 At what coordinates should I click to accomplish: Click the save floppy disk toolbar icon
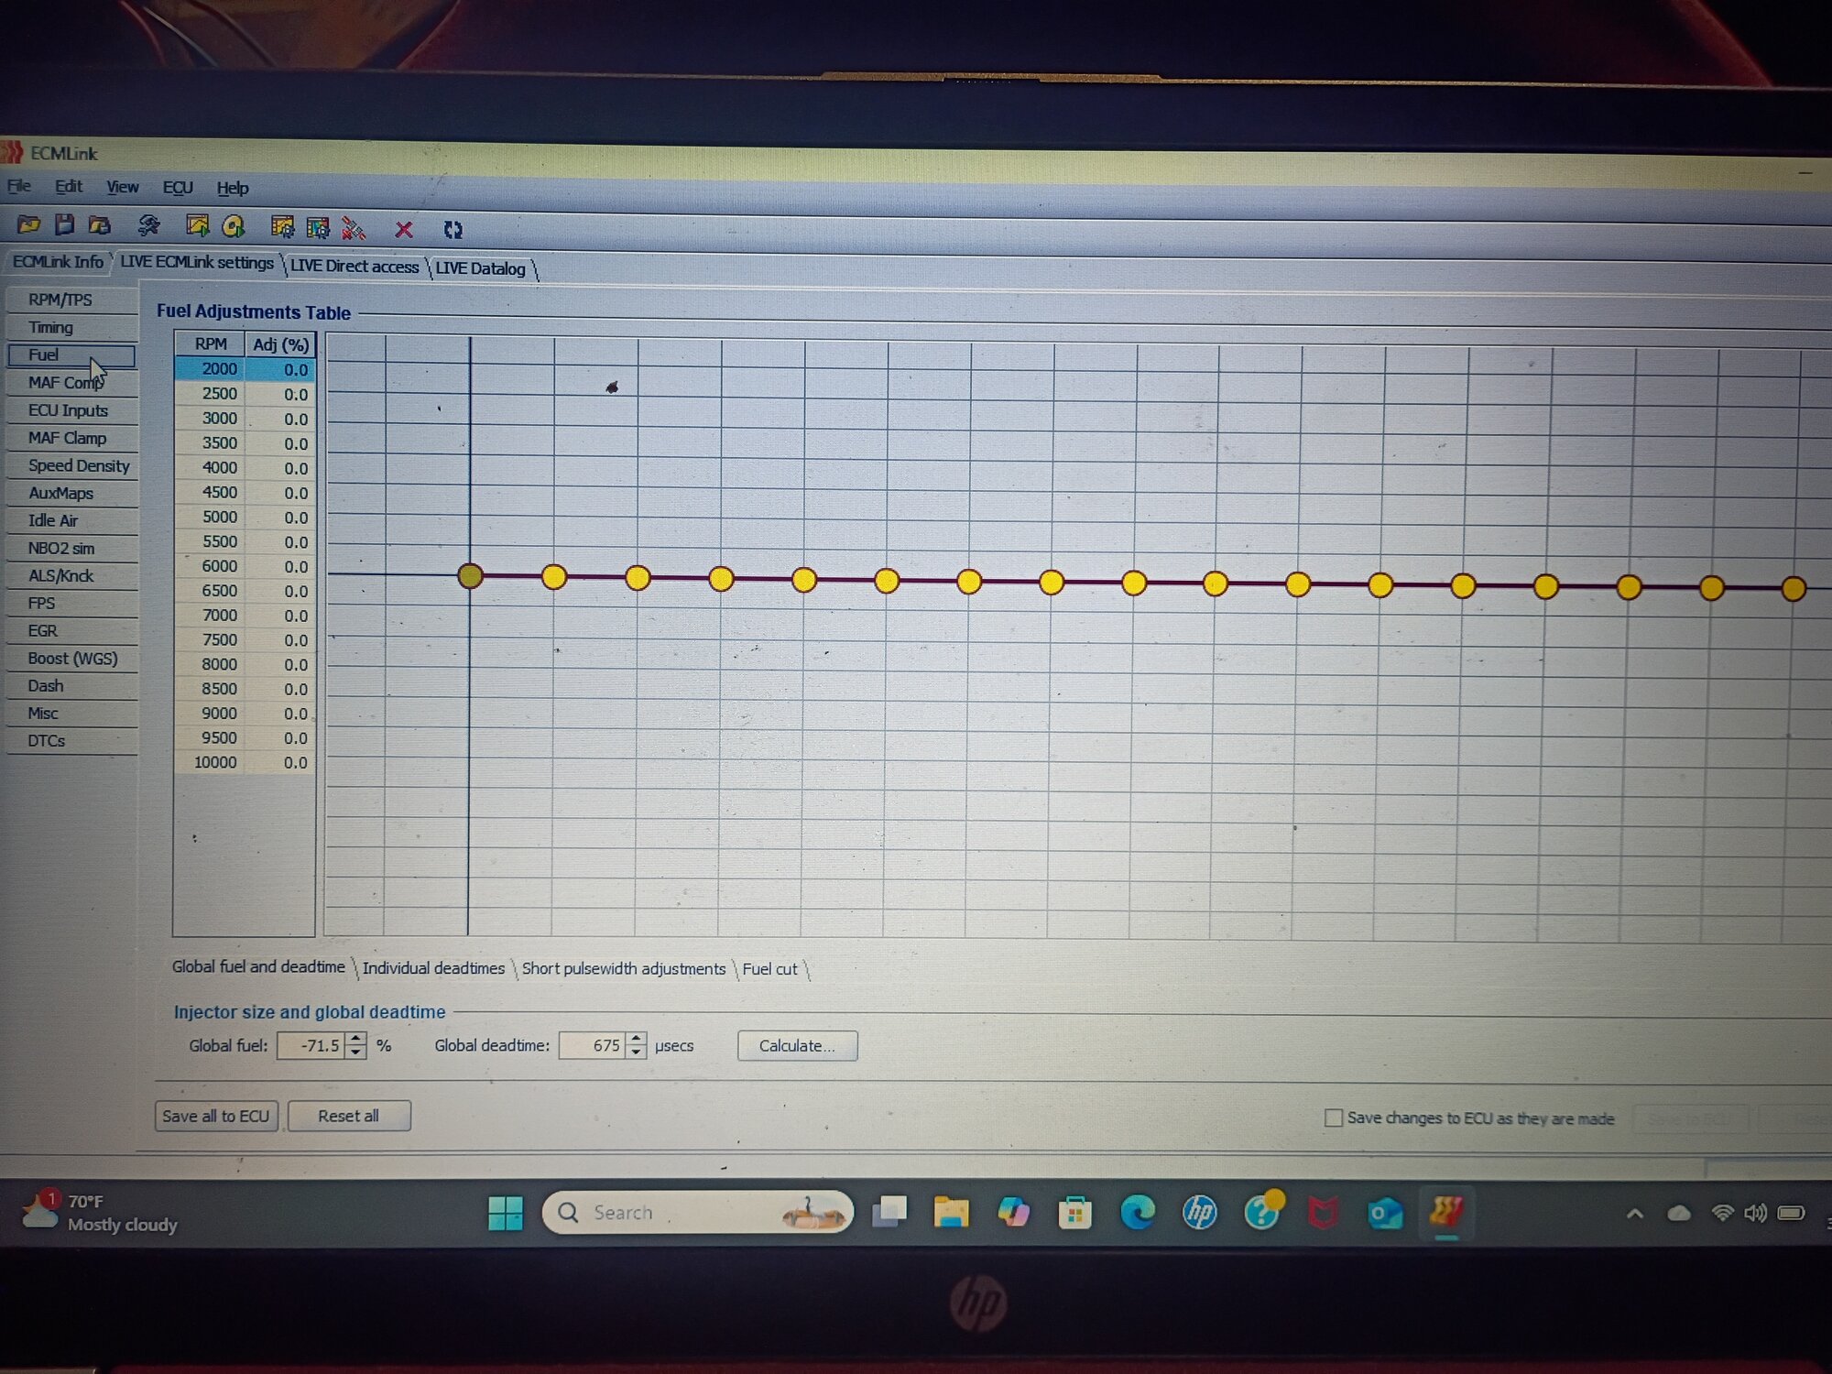pyautogui.click(x=64, y=224)
